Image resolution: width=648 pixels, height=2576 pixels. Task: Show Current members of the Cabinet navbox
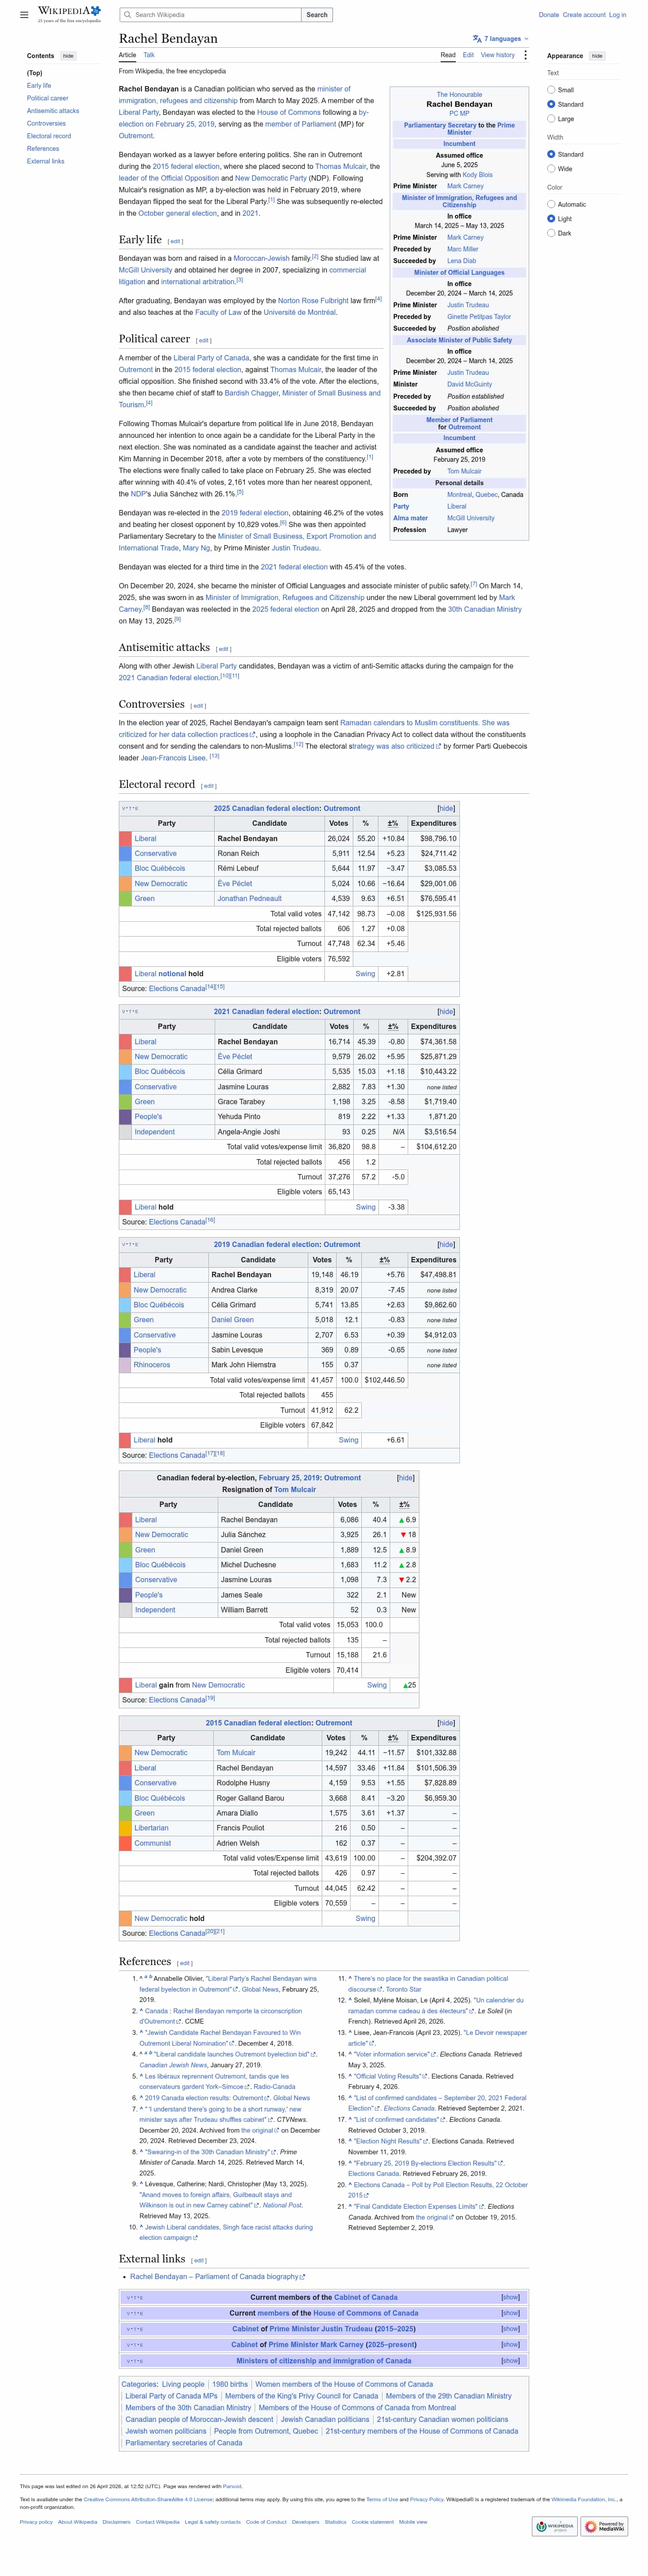coord(510,2297)
